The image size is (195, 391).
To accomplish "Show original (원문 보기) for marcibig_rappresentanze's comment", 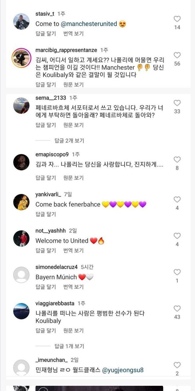I will (73, 85).
